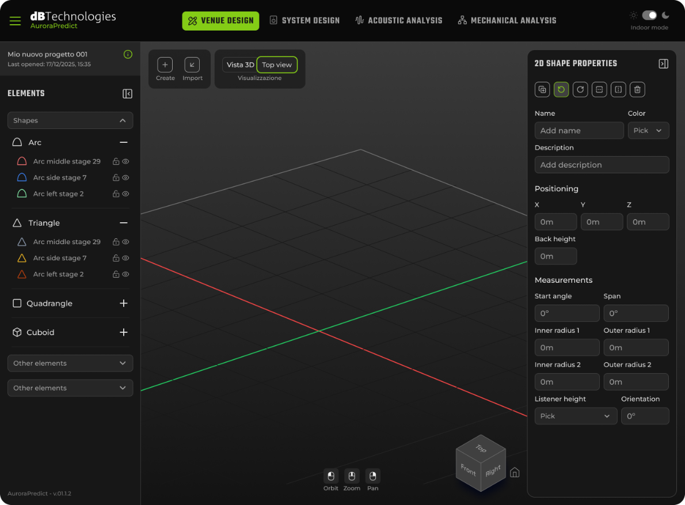Screen dimensions: 685x505
Task: Toggle visibility of triangle Arc left stage 2
Action: [x=125, y=274]
